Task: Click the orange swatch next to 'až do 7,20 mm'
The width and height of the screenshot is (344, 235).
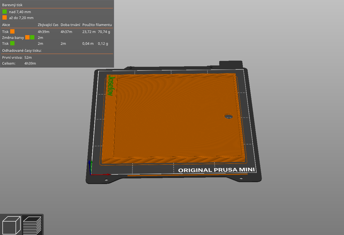Action: pos(5,17)
